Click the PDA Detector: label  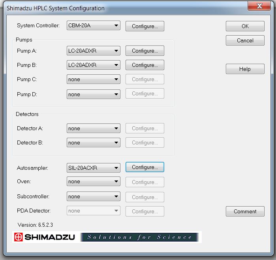point(34,211)
